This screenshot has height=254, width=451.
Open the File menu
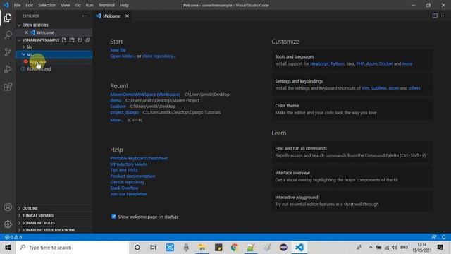pos(17,5)
